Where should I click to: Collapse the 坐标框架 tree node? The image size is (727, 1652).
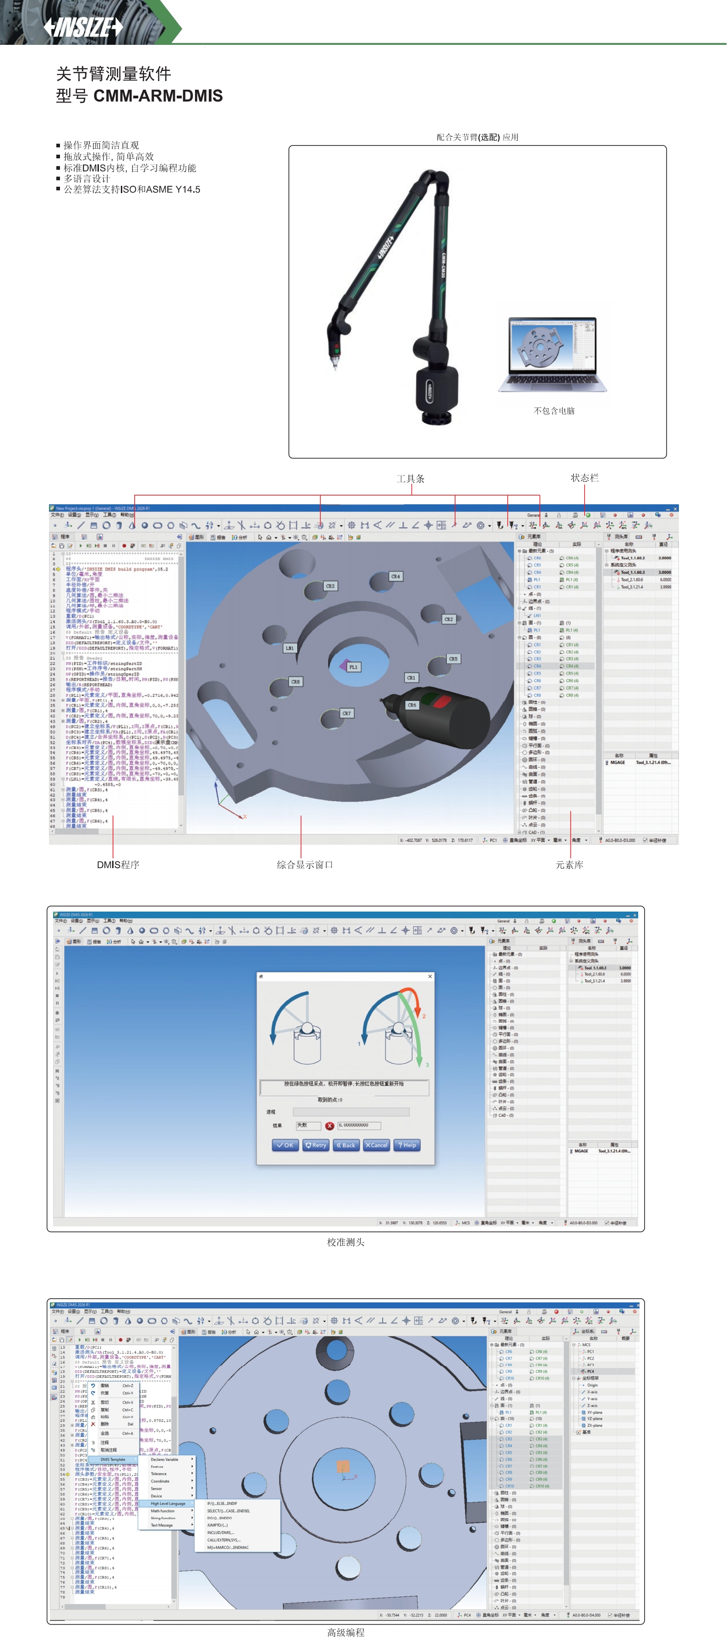coord(574,1378)
